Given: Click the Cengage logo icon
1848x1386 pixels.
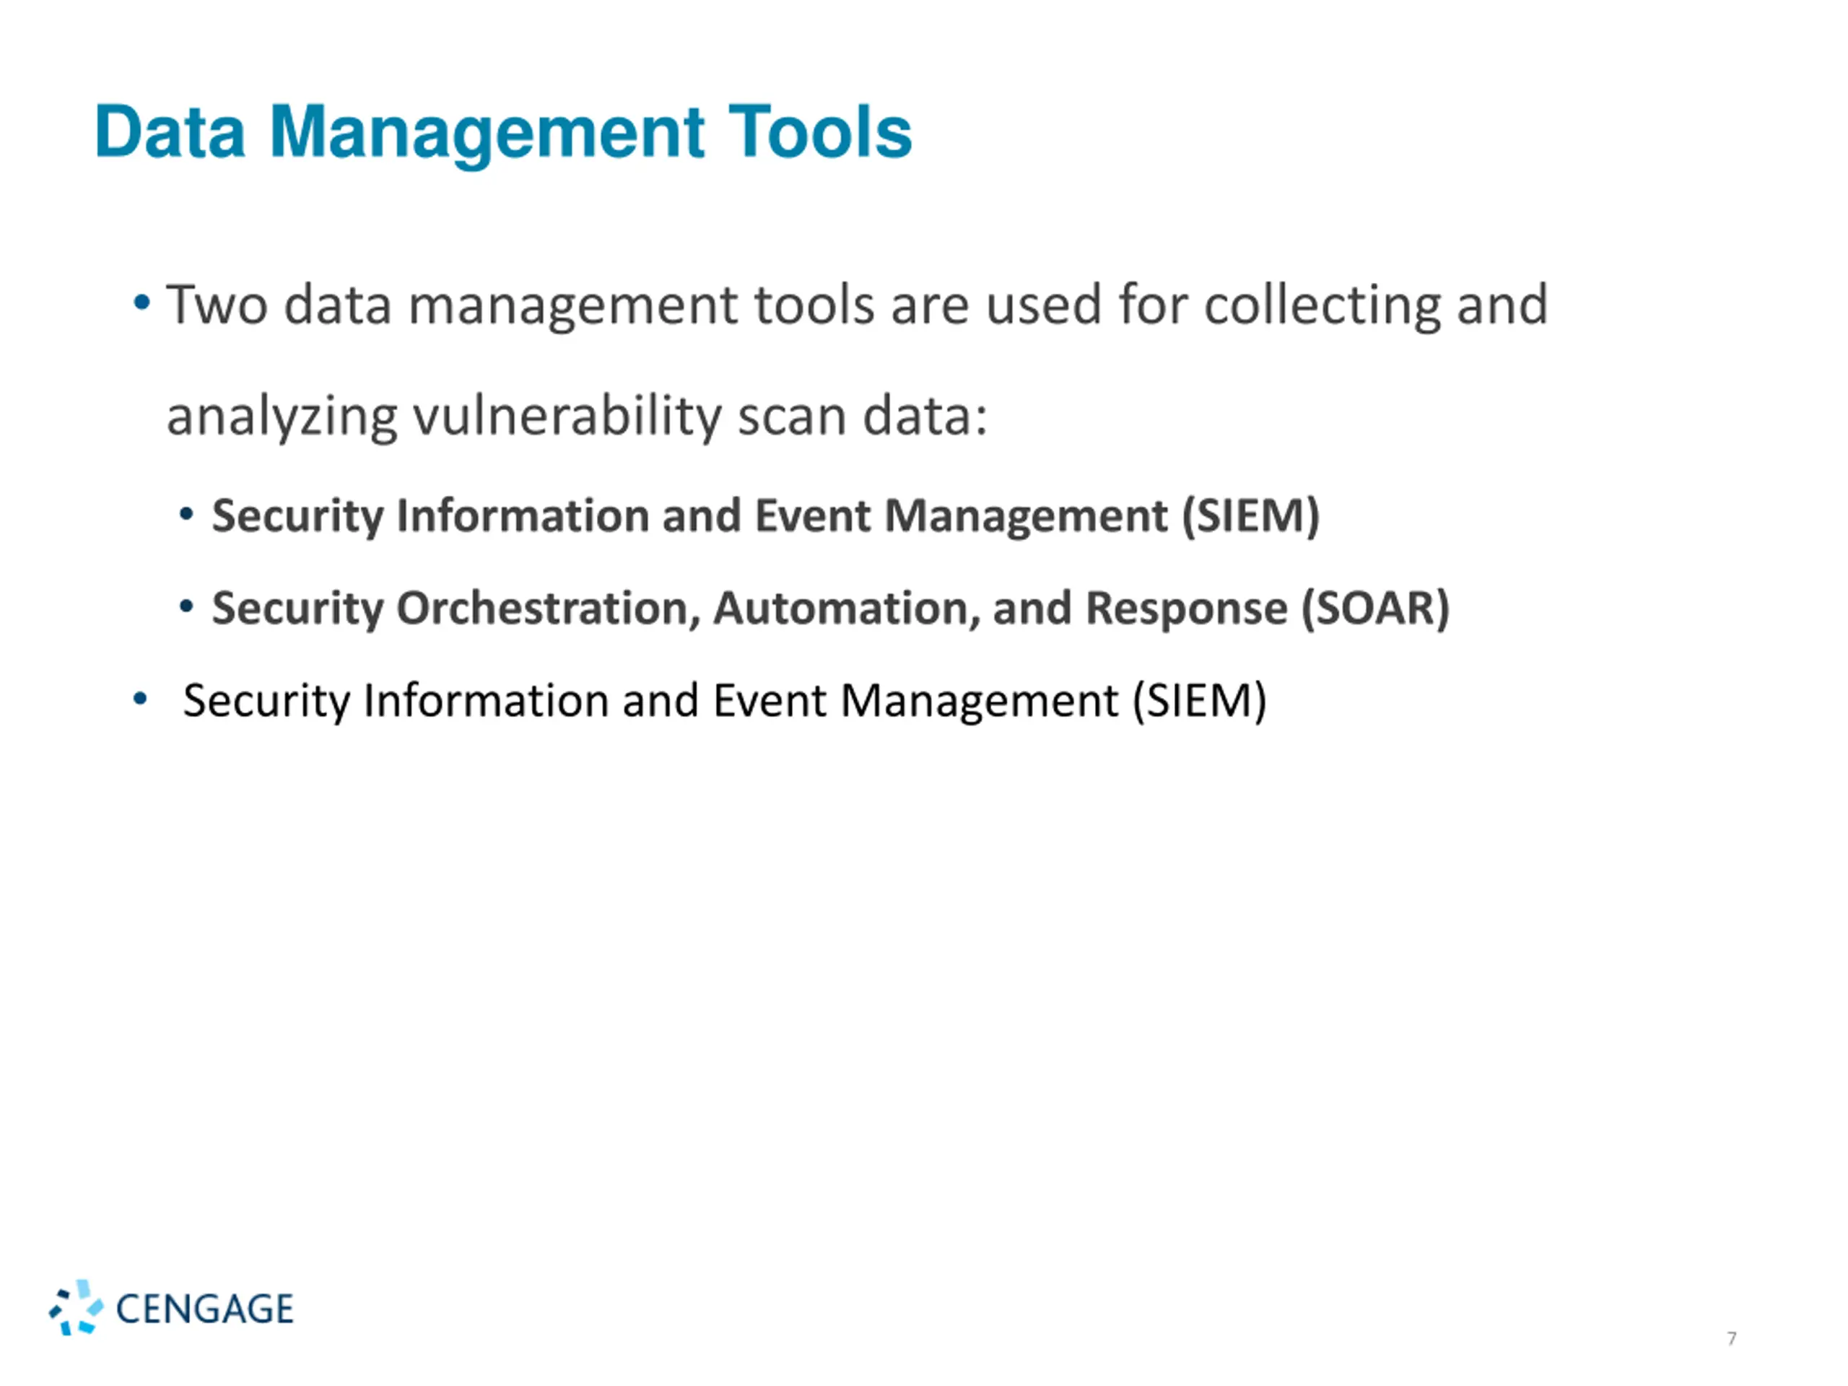Looking at the screenshot, I should tap(76, 1307).
